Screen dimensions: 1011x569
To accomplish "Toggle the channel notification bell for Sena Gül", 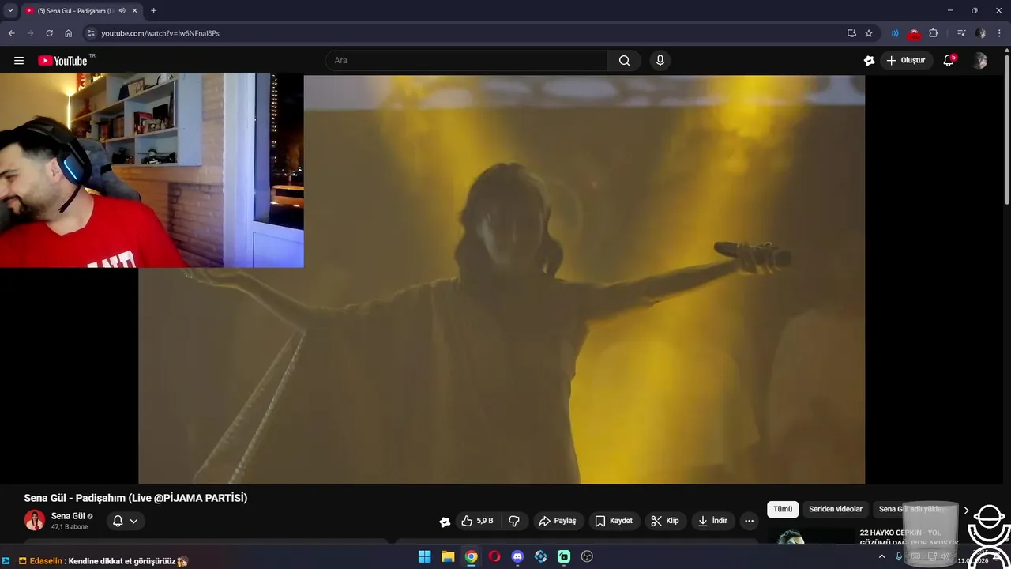I will coord(118,521).
